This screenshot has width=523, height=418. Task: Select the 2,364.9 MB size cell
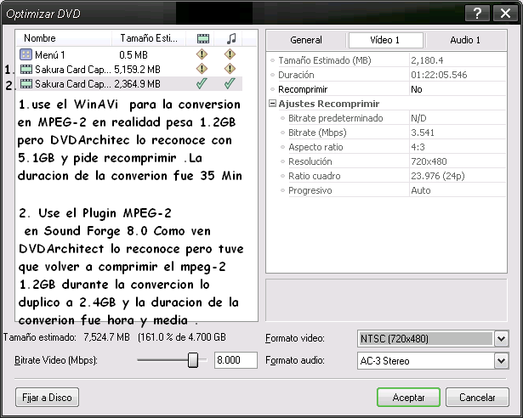click(137, 83)
